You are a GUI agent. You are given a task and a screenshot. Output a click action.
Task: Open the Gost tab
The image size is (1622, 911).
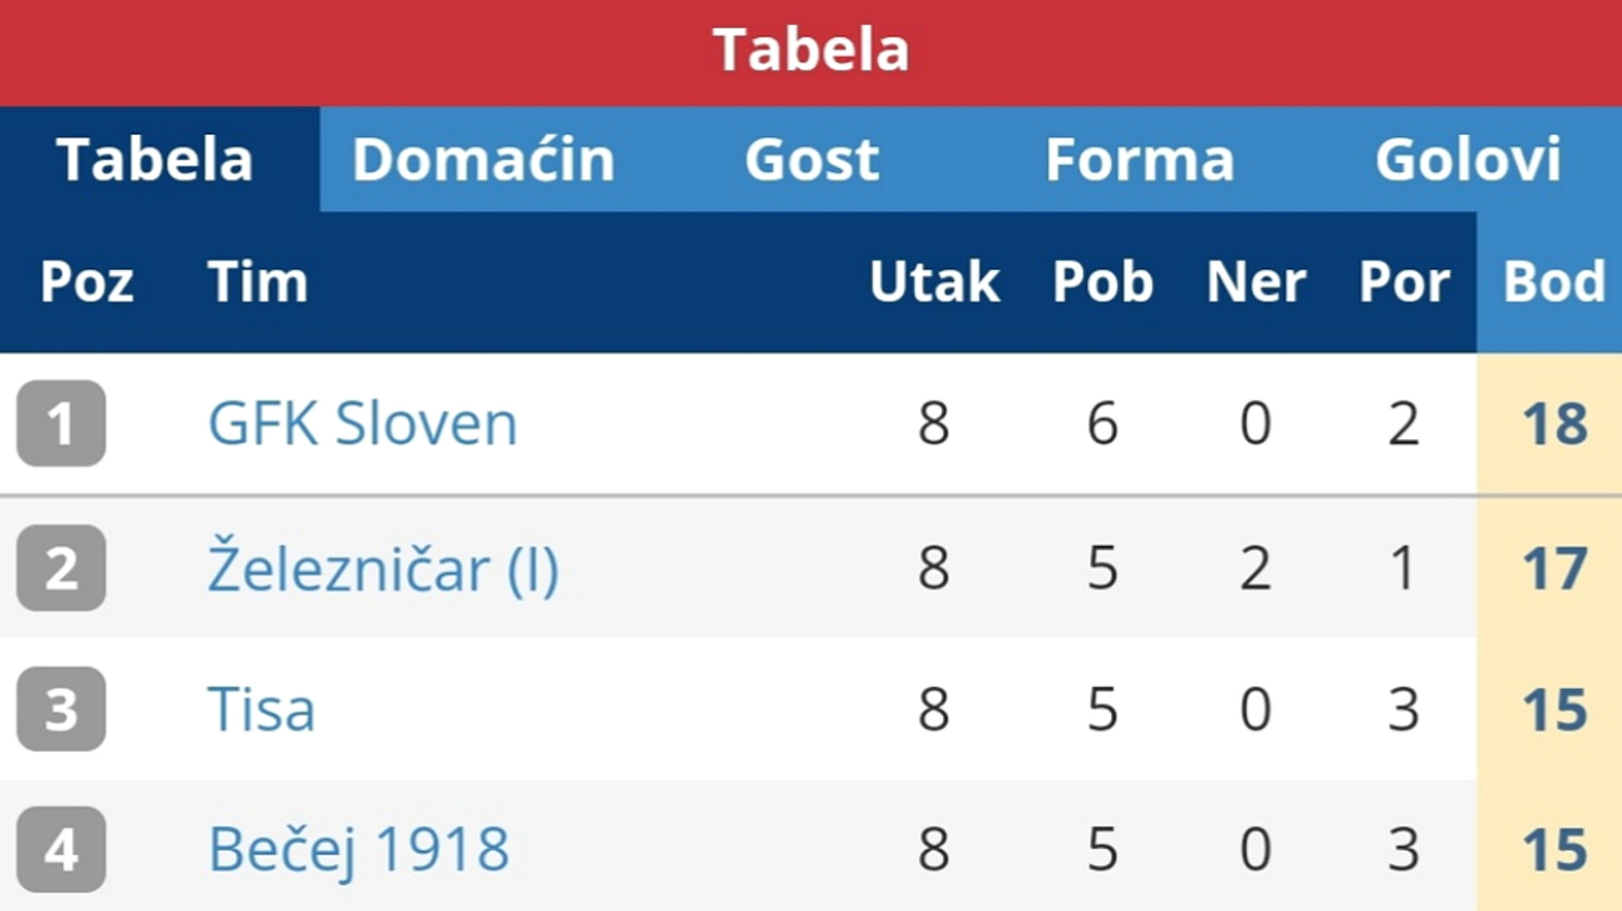coord(812,160)
